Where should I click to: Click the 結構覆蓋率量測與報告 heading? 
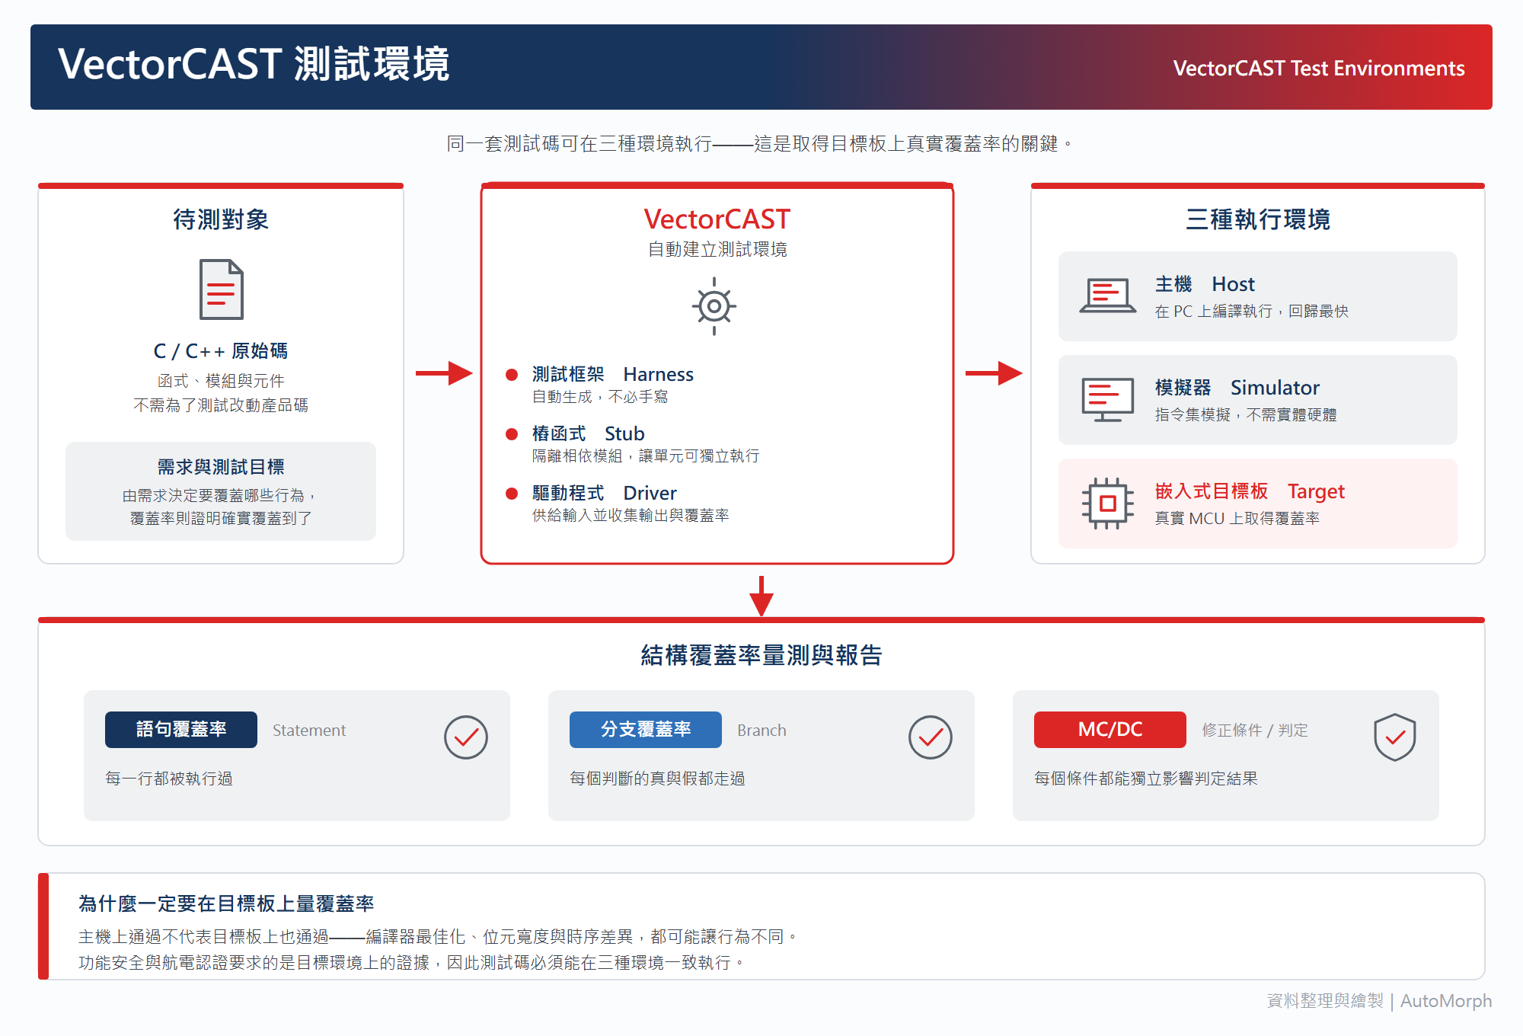(761, 655)
